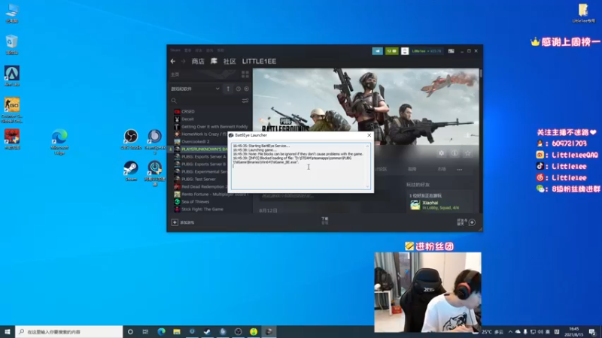Open friend Xiaohai's entry

438,205
